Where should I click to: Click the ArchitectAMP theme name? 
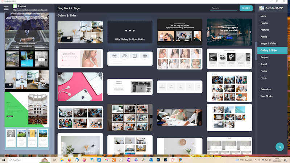(274, 8)
